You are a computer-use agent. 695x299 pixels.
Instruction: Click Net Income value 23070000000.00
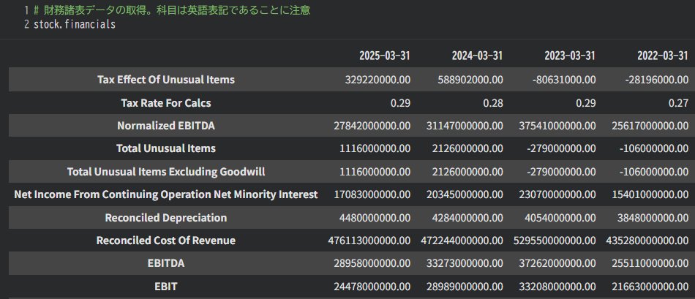[x=557, y=194]
